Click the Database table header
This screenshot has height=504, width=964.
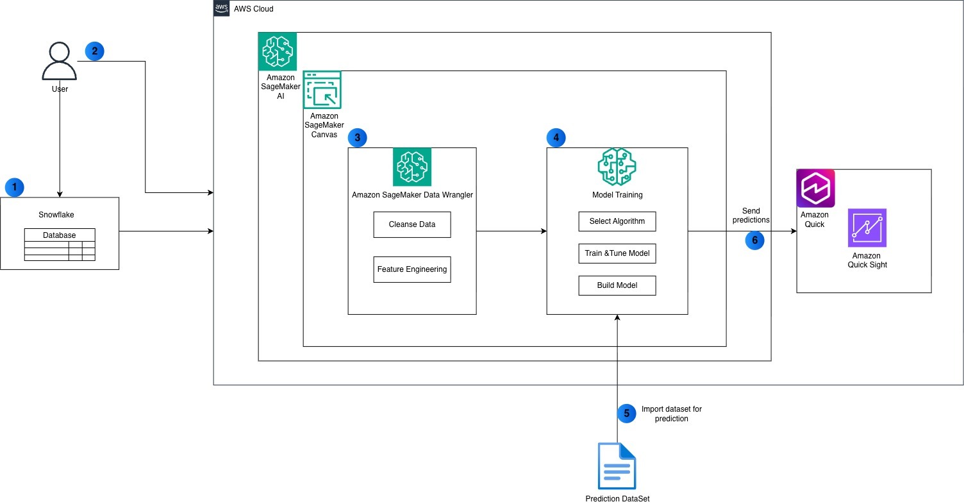pyautogui.click(x=60, y=235)
